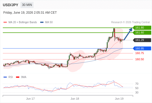Click the Jun 19 date axis label

pyautogui.click(x=119, y=99)
